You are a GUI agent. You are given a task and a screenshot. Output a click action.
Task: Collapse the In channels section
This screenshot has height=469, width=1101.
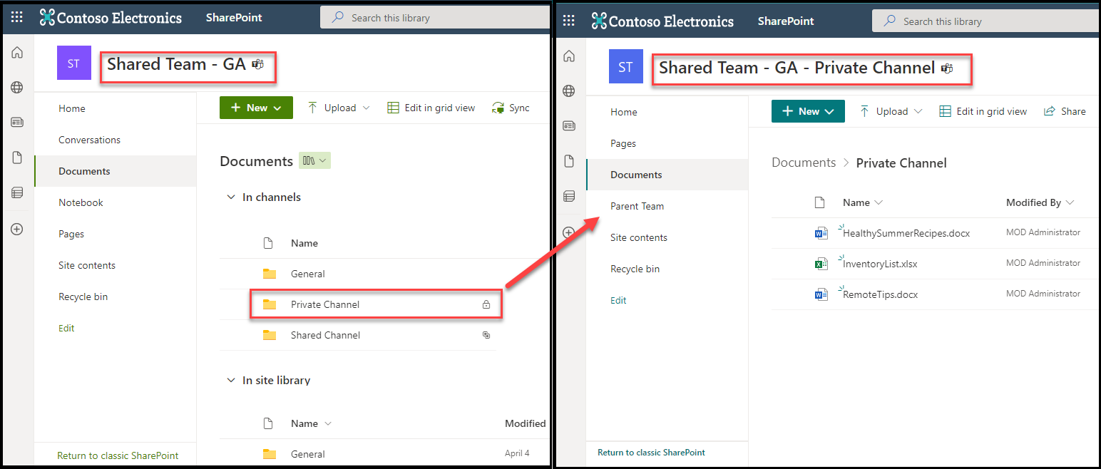click(230, 197)
